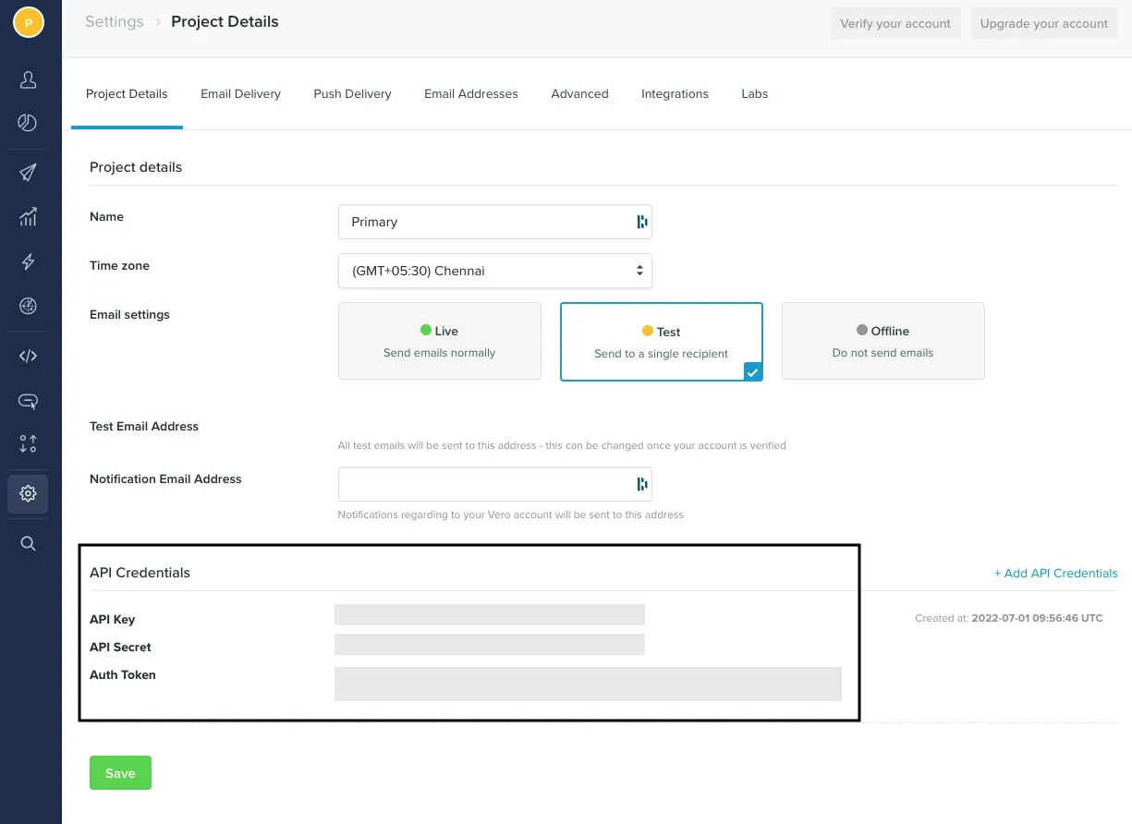1132x824 pixels.
Task: Click the Add API Credentials link
Action: 1055,573
